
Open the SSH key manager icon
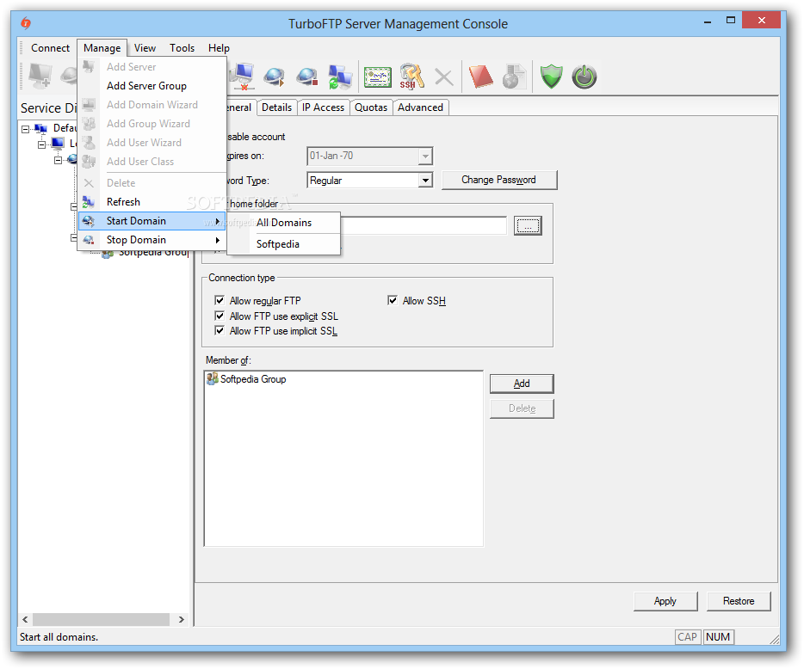point(411,77)
